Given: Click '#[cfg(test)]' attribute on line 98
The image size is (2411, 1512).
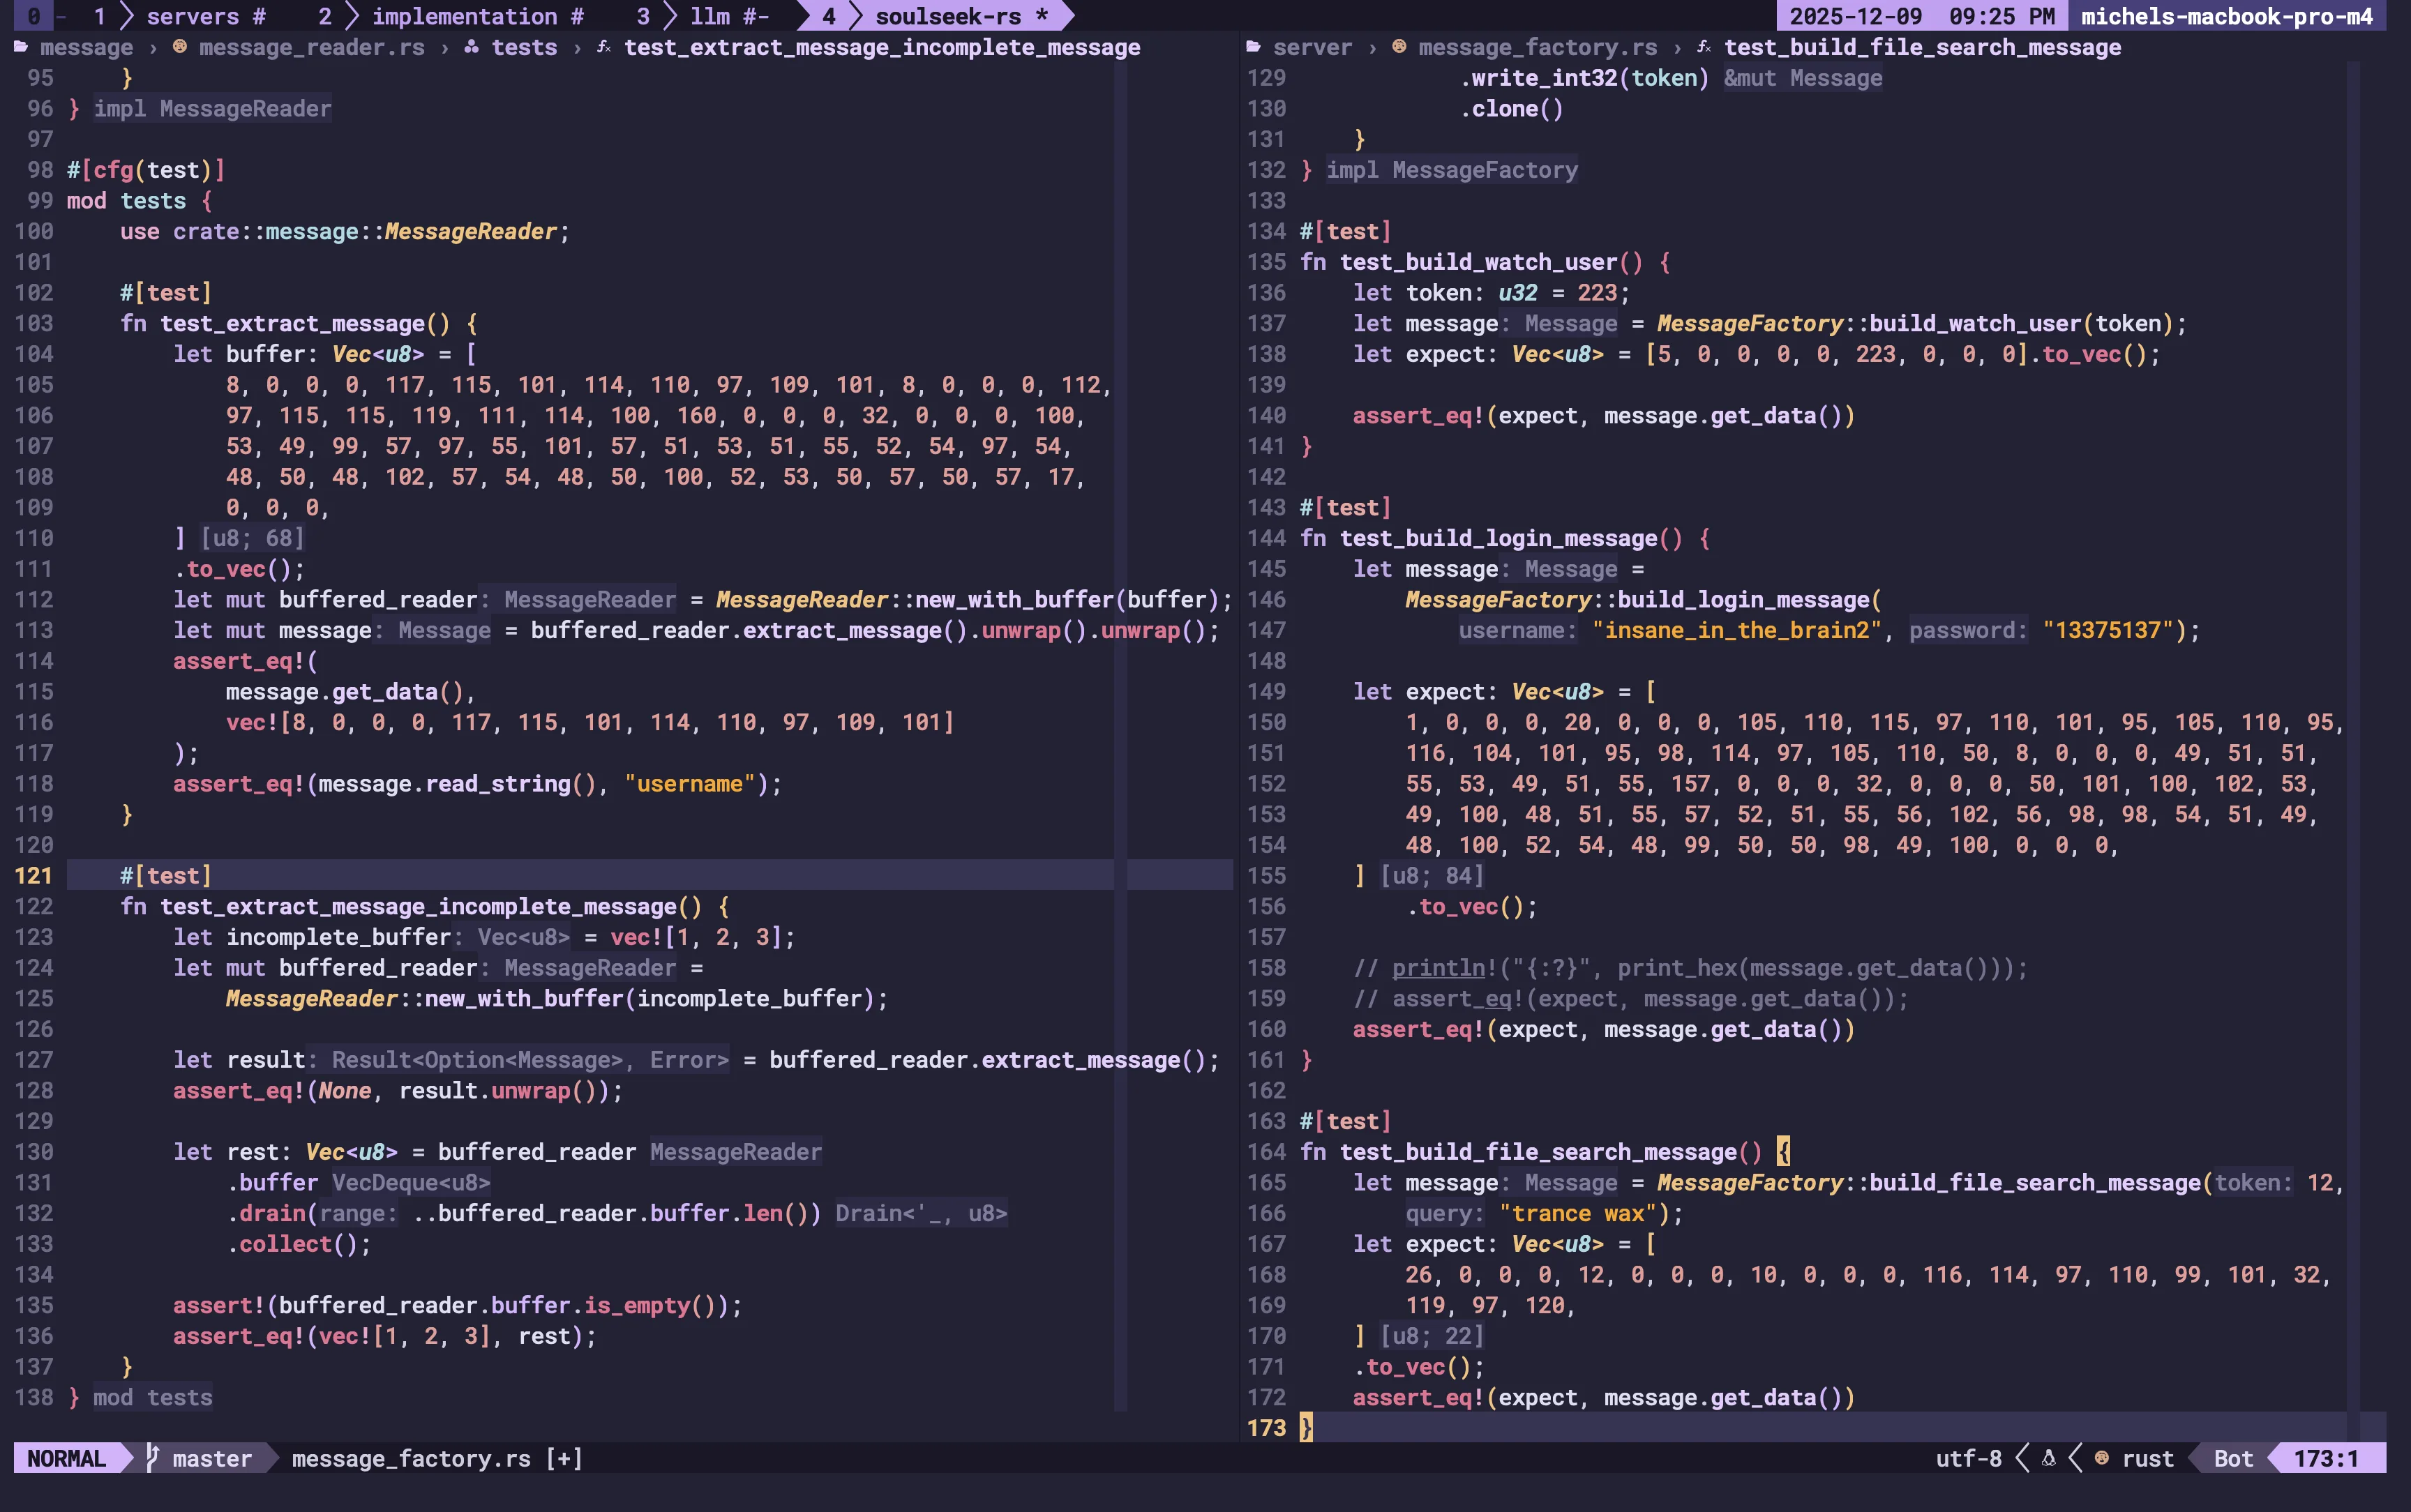Looking at the screenshot, I should coord(146,169).
